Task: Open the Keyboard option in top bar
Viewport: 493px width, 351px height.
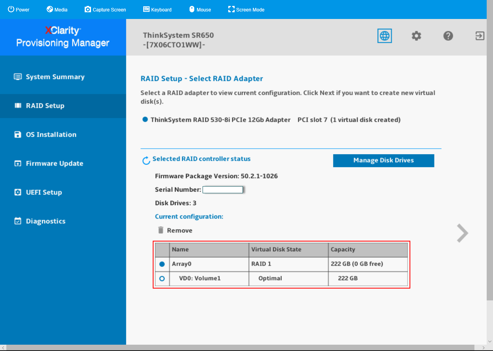Action: pyautogui.click(x=157, y=9)
